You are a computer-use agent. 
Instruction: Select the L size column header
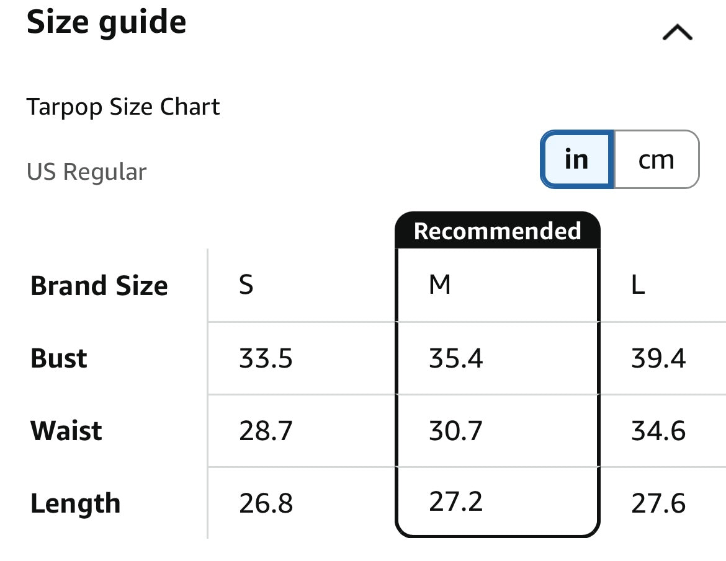[638, 285]
